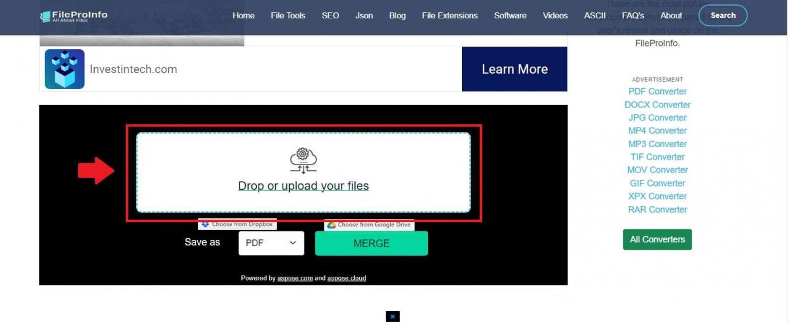Open the DOCX Converter link
The width and height of the screenshot is (788, 324).
(658, 105)
